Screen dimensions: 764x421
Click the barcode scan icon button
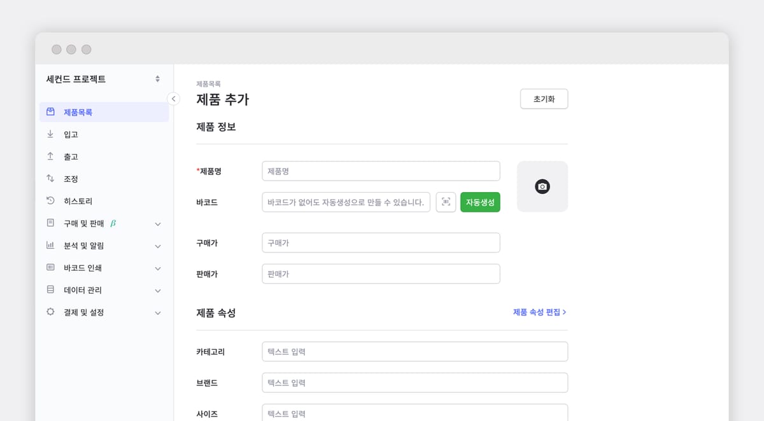coord(446,202)
